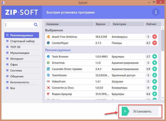
Task: Click the Удаленный доступ category cell
Action: tap(123, 75)
